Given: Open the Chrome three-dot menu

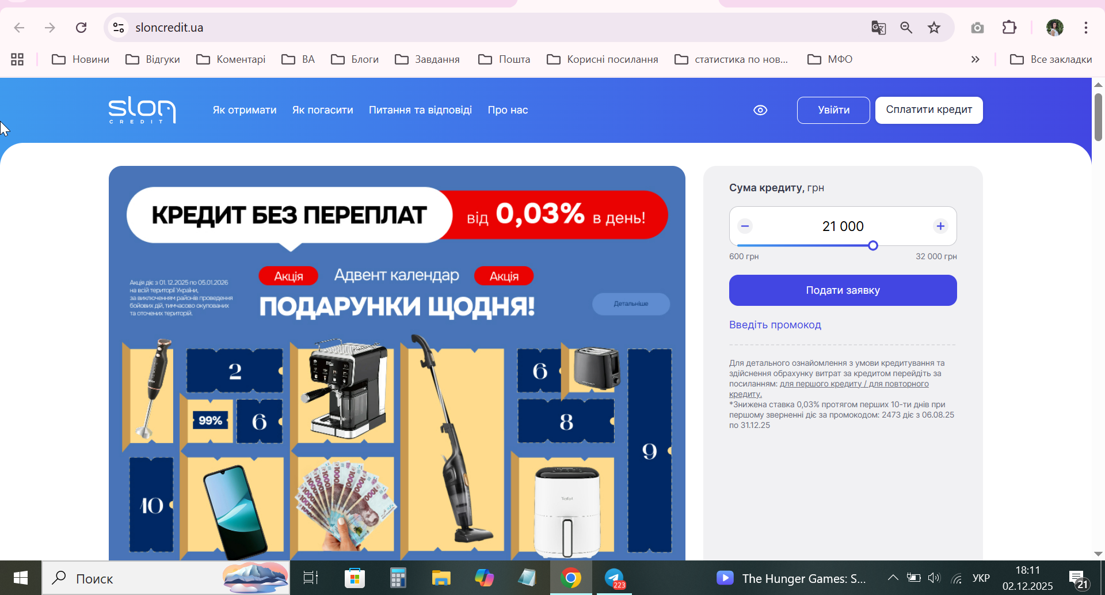Looking at the screenshot, I should pyautogui.click(x=1086, y=28).
